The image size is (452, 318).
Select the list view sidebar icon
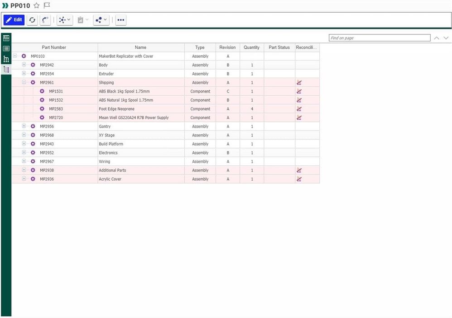6,49
